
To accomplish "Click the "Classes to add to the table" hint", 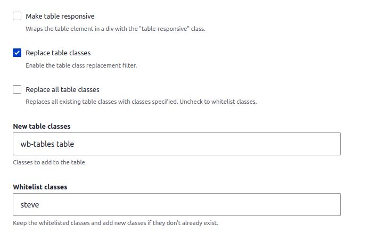I will point(50,162).
